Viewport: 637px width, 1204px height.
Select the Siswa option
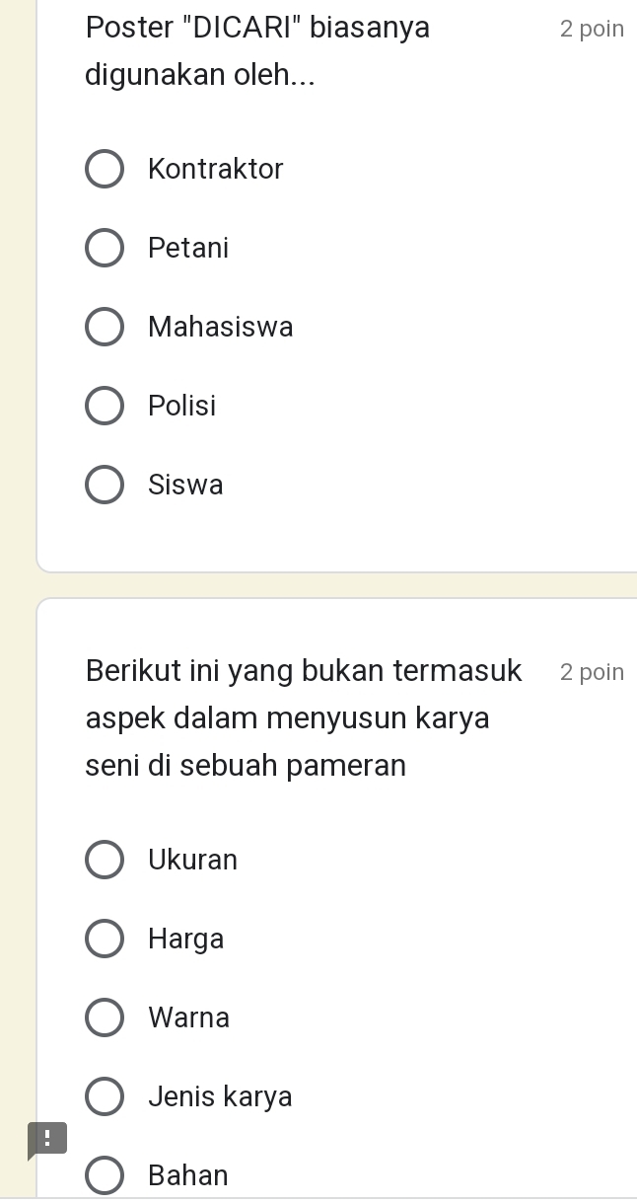point(105,485)
